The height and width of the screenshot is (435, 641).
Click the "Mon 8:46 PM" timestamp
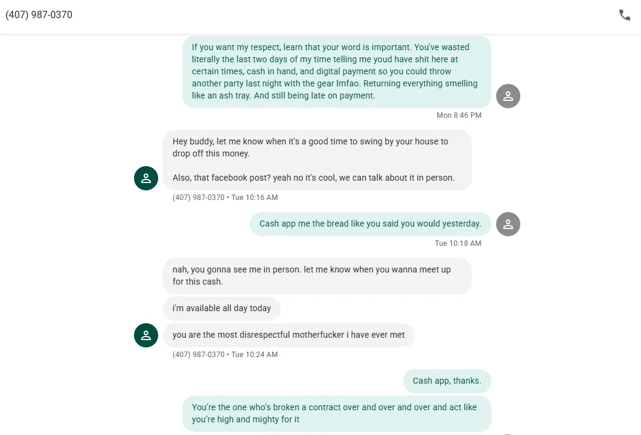[459, 115]
